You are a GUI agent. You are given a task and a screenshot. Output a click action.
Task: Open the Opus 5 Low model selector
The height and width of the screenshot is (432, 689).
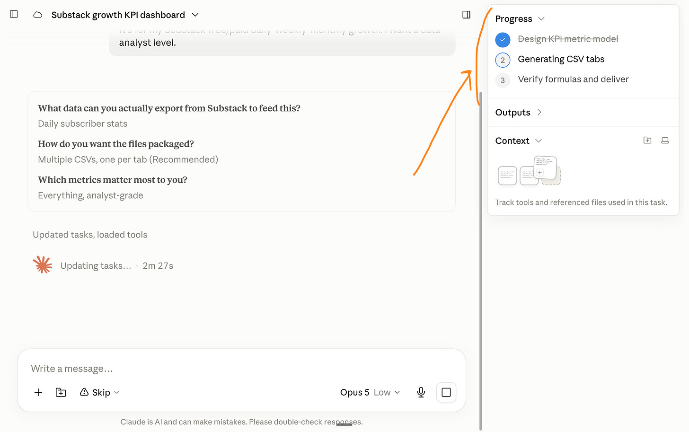click(370, 392)
